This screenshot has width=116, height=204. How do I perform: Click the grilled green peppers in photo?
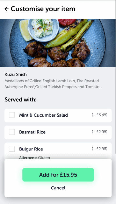pyautogui.click(x=69, y=35)
